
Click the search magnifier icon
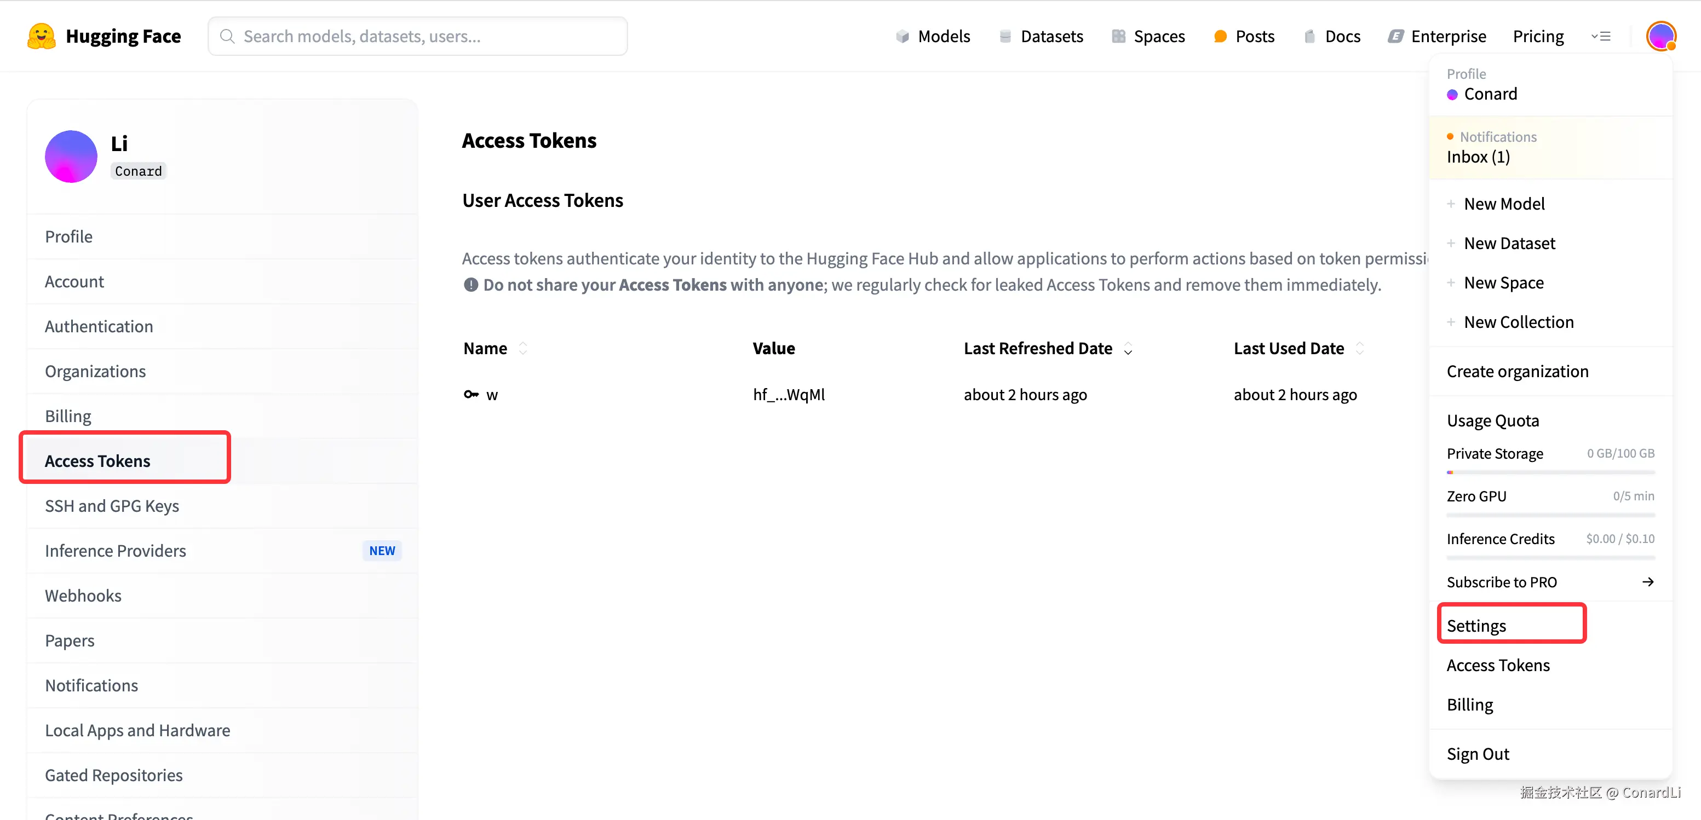click(227, 36)
